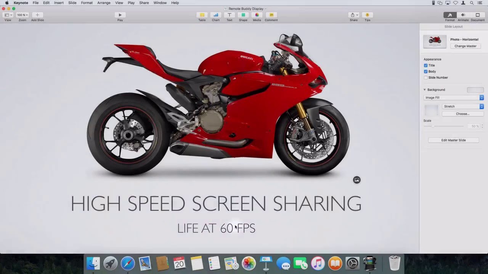Open Photos app in the Dock
488x274 pixels.
[249, 263]
